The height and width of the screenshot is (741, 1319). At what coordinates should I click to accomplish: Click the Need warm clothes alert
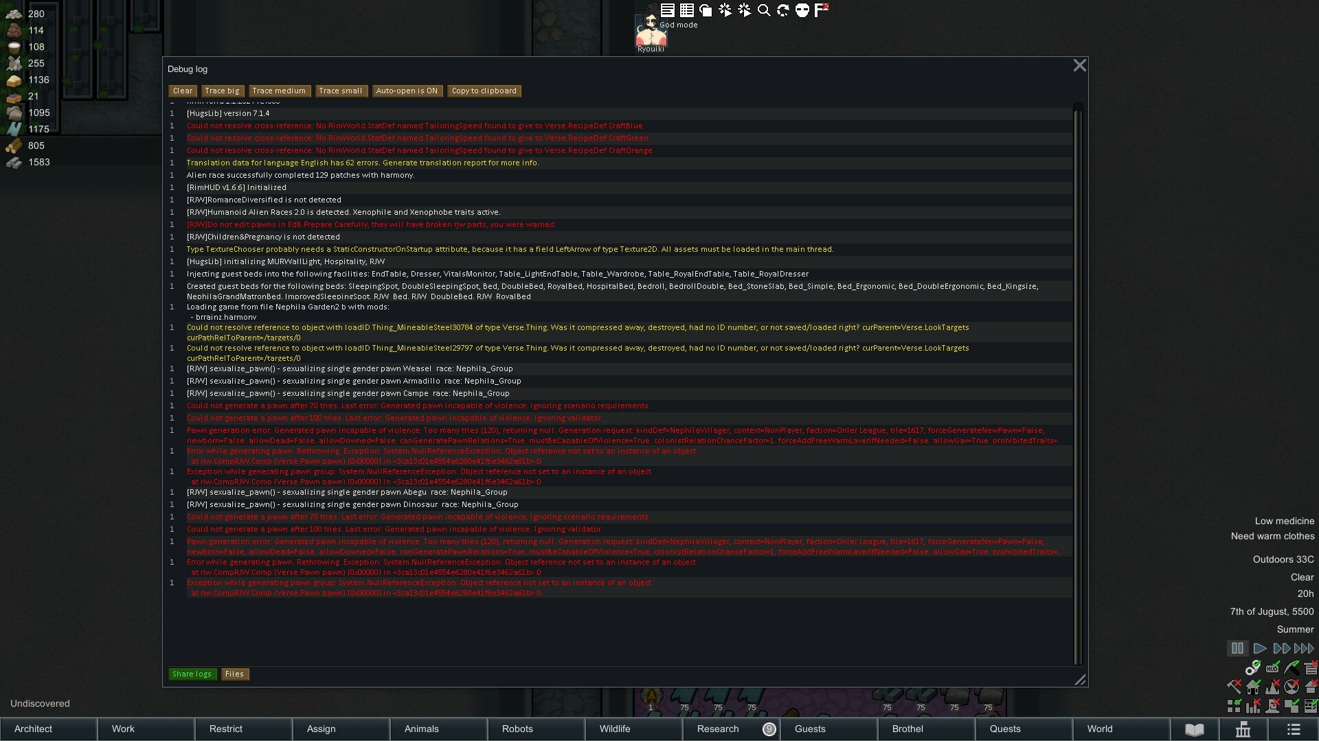(1272, 537)
